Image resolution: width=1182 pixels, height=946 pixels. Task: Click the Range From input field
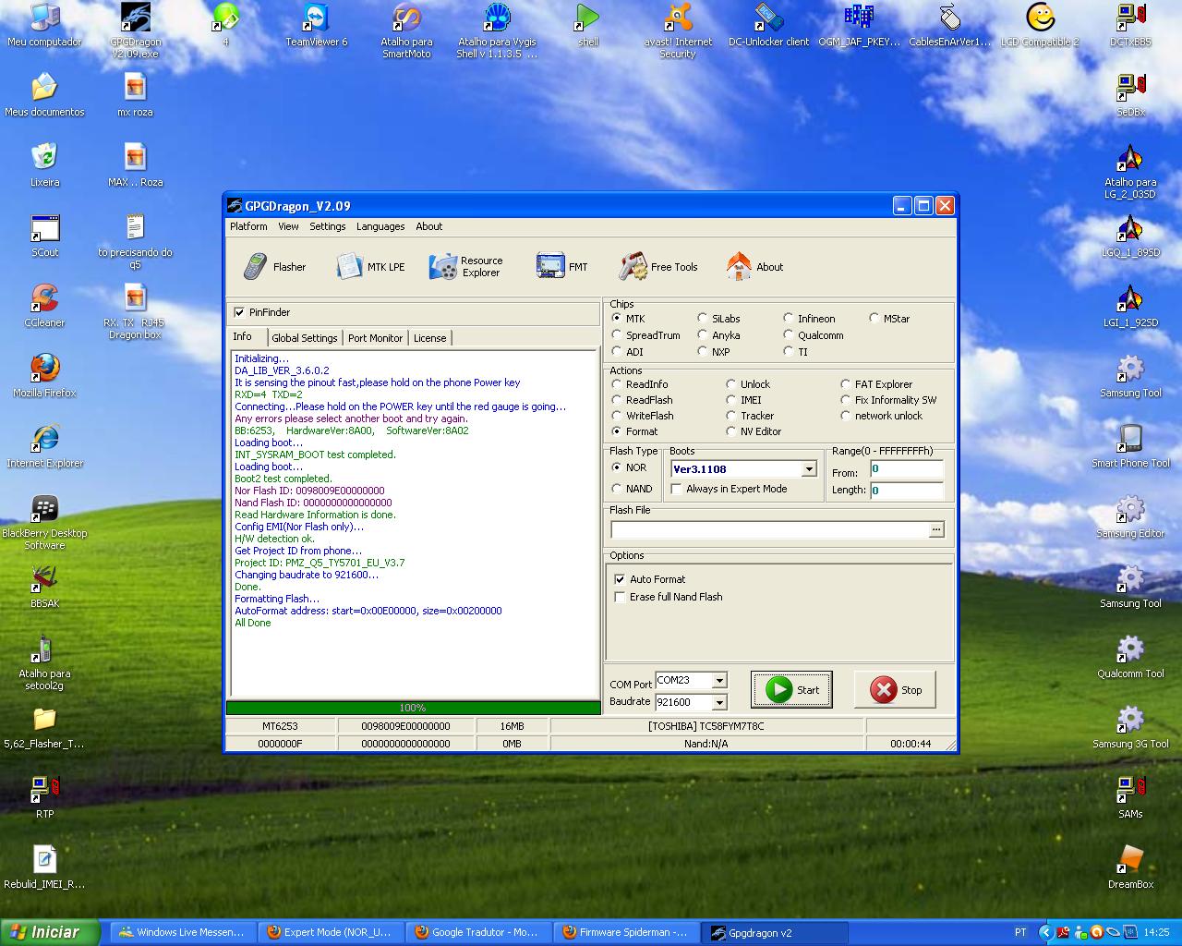[907, 469]
